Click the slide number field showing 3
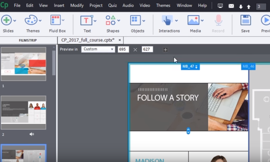Image resolution: width=270 pixels, height=162 pixels. coord(261,7)
